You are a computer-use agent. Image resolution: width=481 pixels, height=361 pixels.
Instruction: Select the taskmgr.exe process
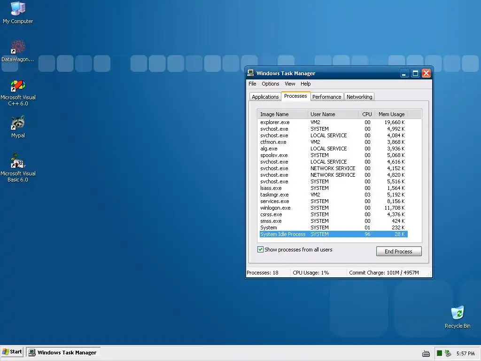coord(333,195)
